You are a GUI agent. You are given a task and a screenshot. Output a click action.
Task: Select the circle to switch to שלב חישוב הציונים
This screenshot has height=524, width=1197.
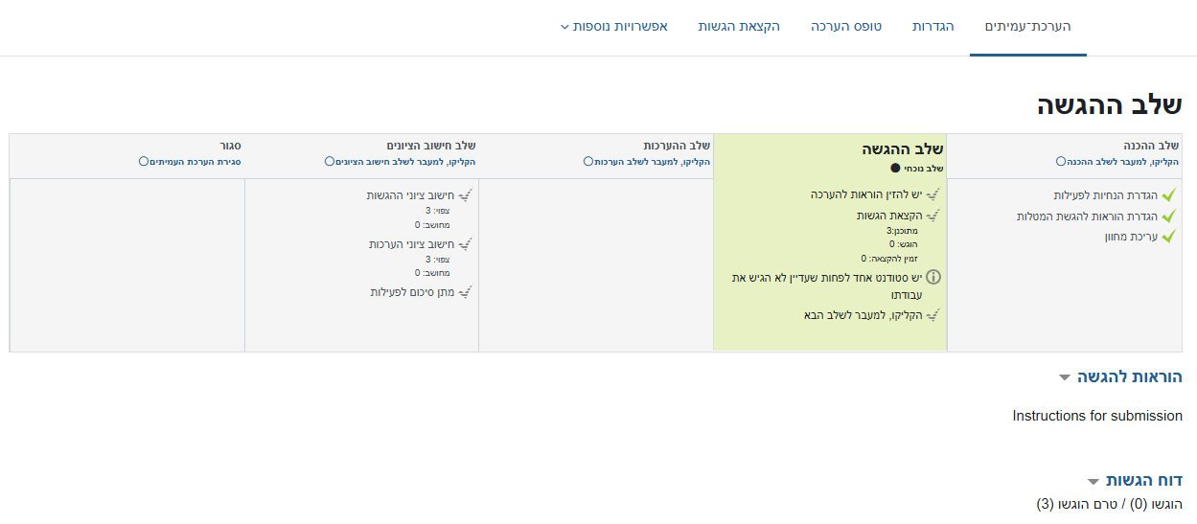(x=330, y=162)
